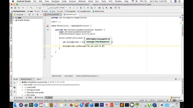Collapse the Build completed successfully node
Screen dimensions: 193x108
pyautogui.click(x=17, y=82)
